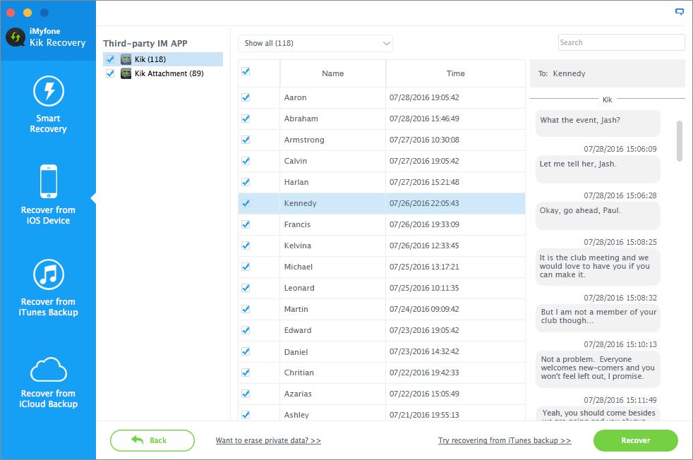
Task: Select the Francis conversation row
Action: click(x=382, y=224)
